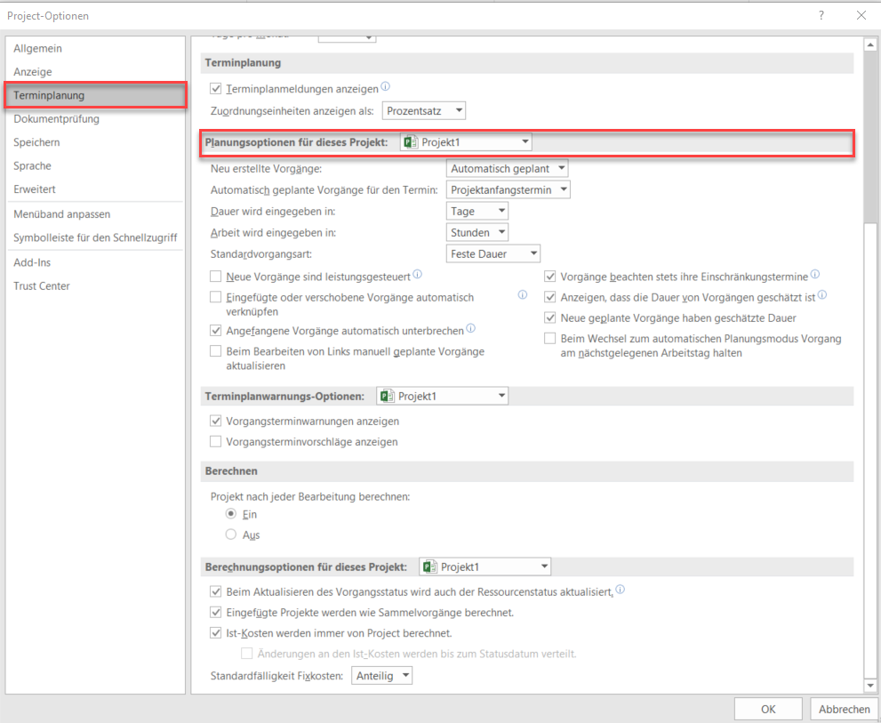Click info icon for Angefangene Vorgänge automatisch unterbrechen
This screenshot has height=723, width=881.
point(471,329)
